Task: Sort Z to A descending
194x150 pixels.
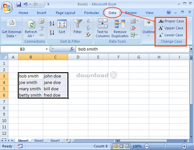Action: tap(52, 33)
